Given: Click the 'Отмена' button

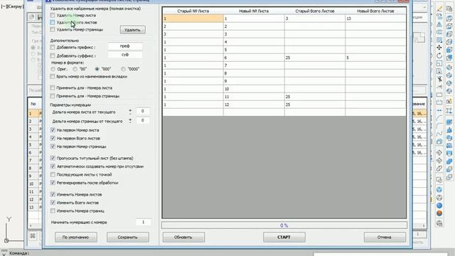Looking at the screenshot, I should tap(385, 237).
